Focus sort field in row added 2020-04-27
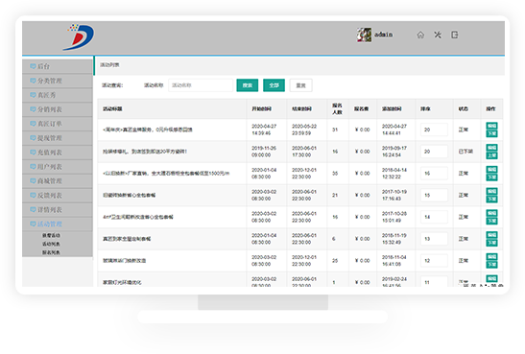525x354 pixels. coord(434,130)
